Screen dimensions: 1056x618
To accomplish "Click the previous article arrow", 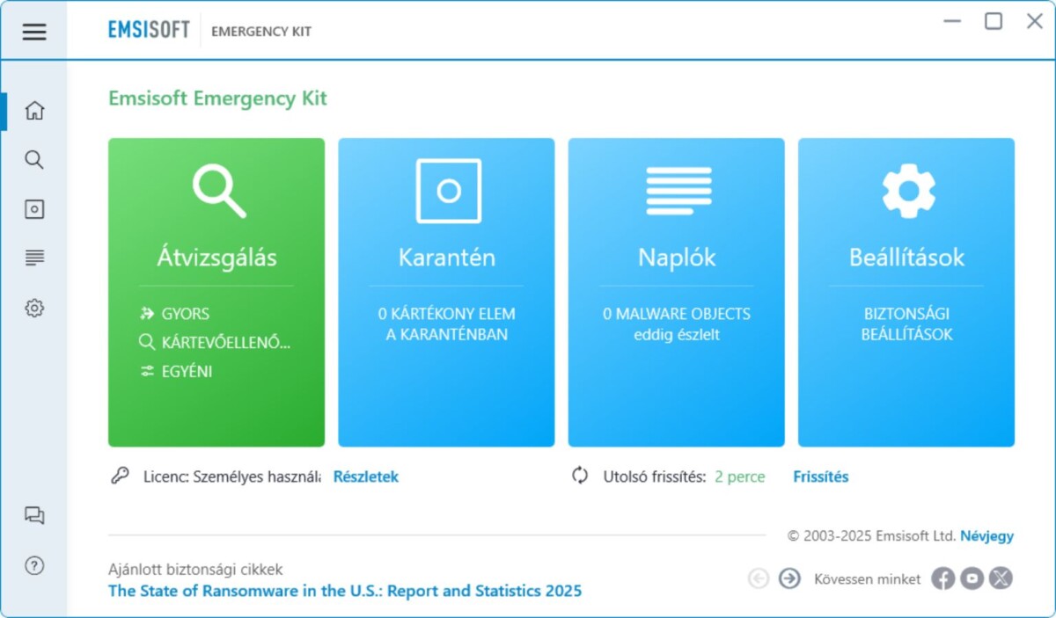I will (758, 578).
